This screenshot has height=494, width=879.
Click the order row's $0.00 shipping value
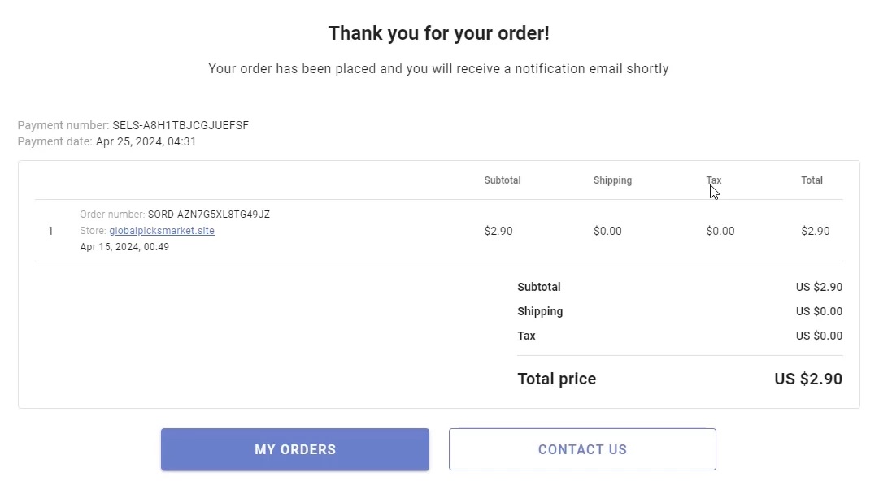[607, 231]
